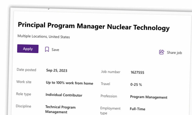This screenshot has width=192, height=115.
Task: Click 'Individual Contributor' role type value
Action: pos(64,95)
